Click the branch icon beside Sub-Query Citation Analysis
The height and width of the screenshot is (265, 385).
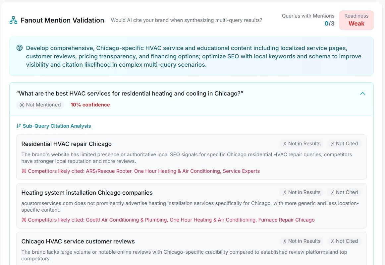pyautogui.click(x=19, y=126)
